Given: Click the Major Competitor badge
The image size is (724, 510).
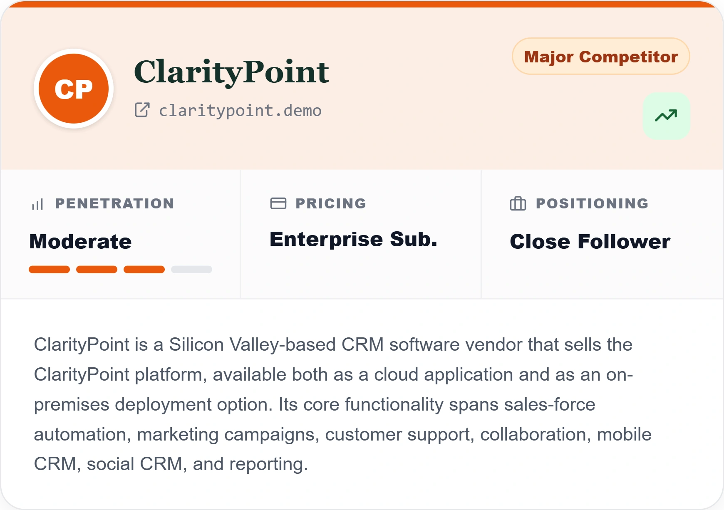Looking at the screenshot, I should (601, 57).
